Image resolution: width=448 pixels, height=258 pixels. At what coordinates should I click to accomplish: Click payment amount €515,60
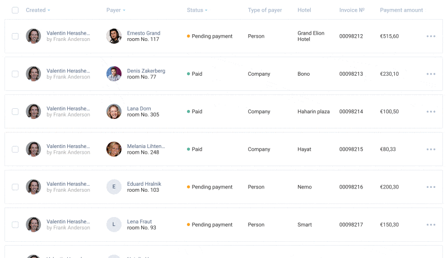(x=389, y=36)
